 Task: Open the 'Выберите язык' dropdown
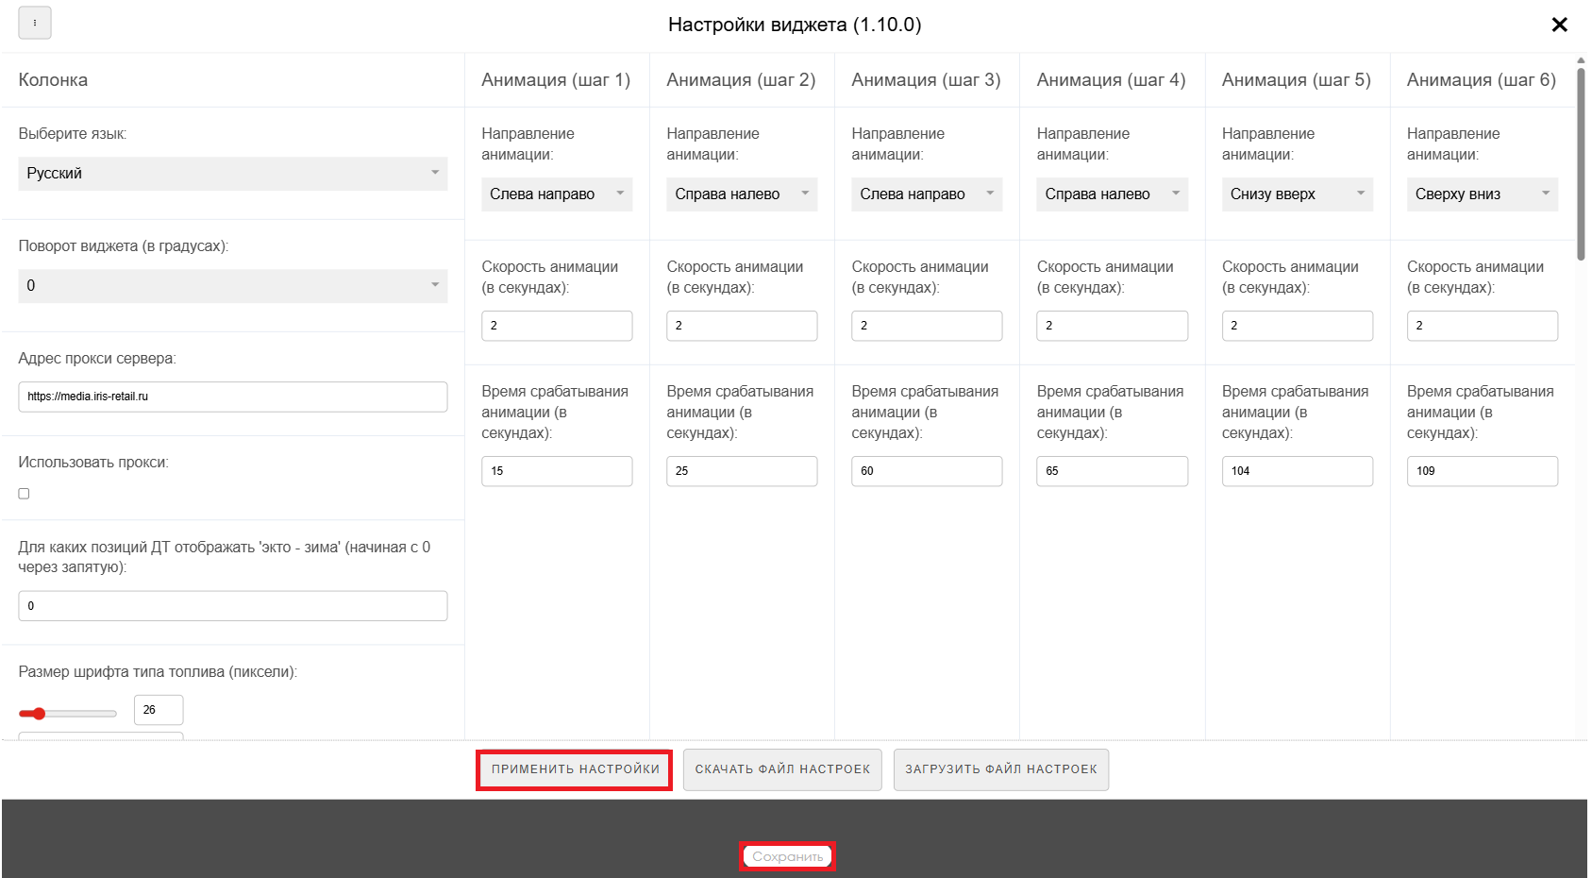click(232, 174)
